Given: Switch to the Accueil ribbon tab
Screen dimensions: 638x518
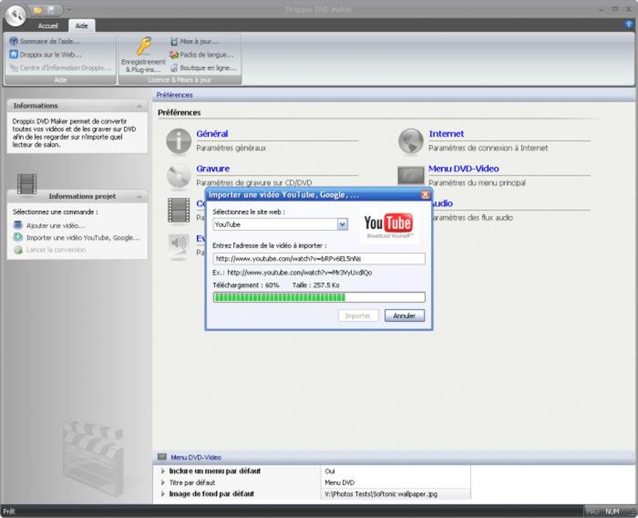Looking at the screenshot, I should click(48, 26).
